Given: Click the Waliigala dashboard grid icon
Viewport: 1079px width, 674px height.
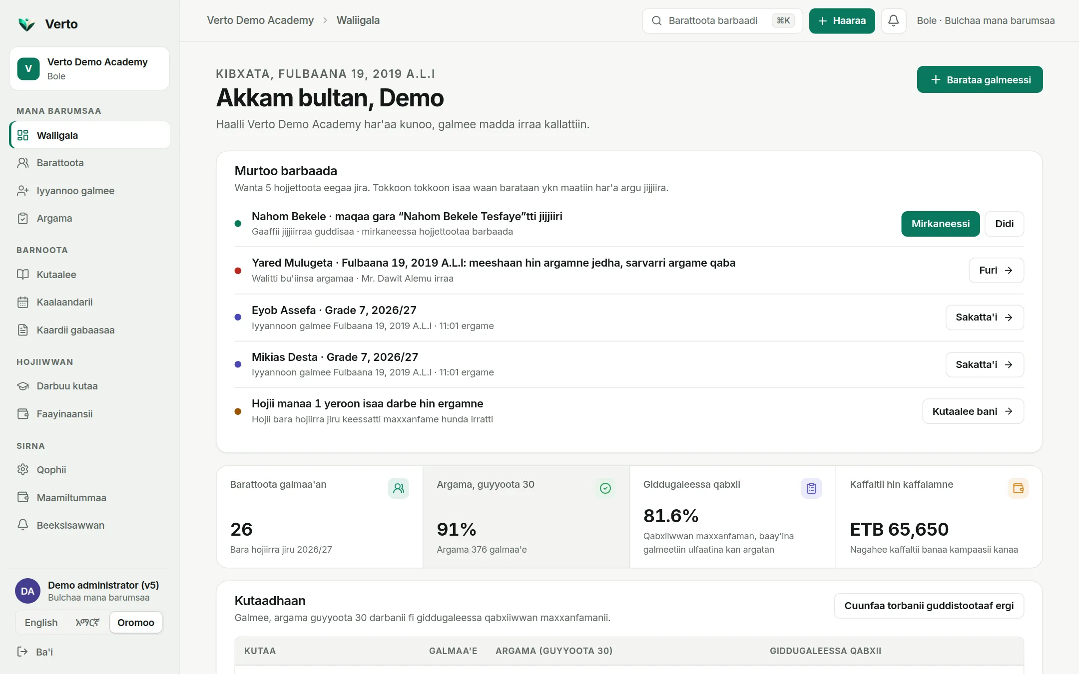Looking at the screenshot, I should coord(23,135).
